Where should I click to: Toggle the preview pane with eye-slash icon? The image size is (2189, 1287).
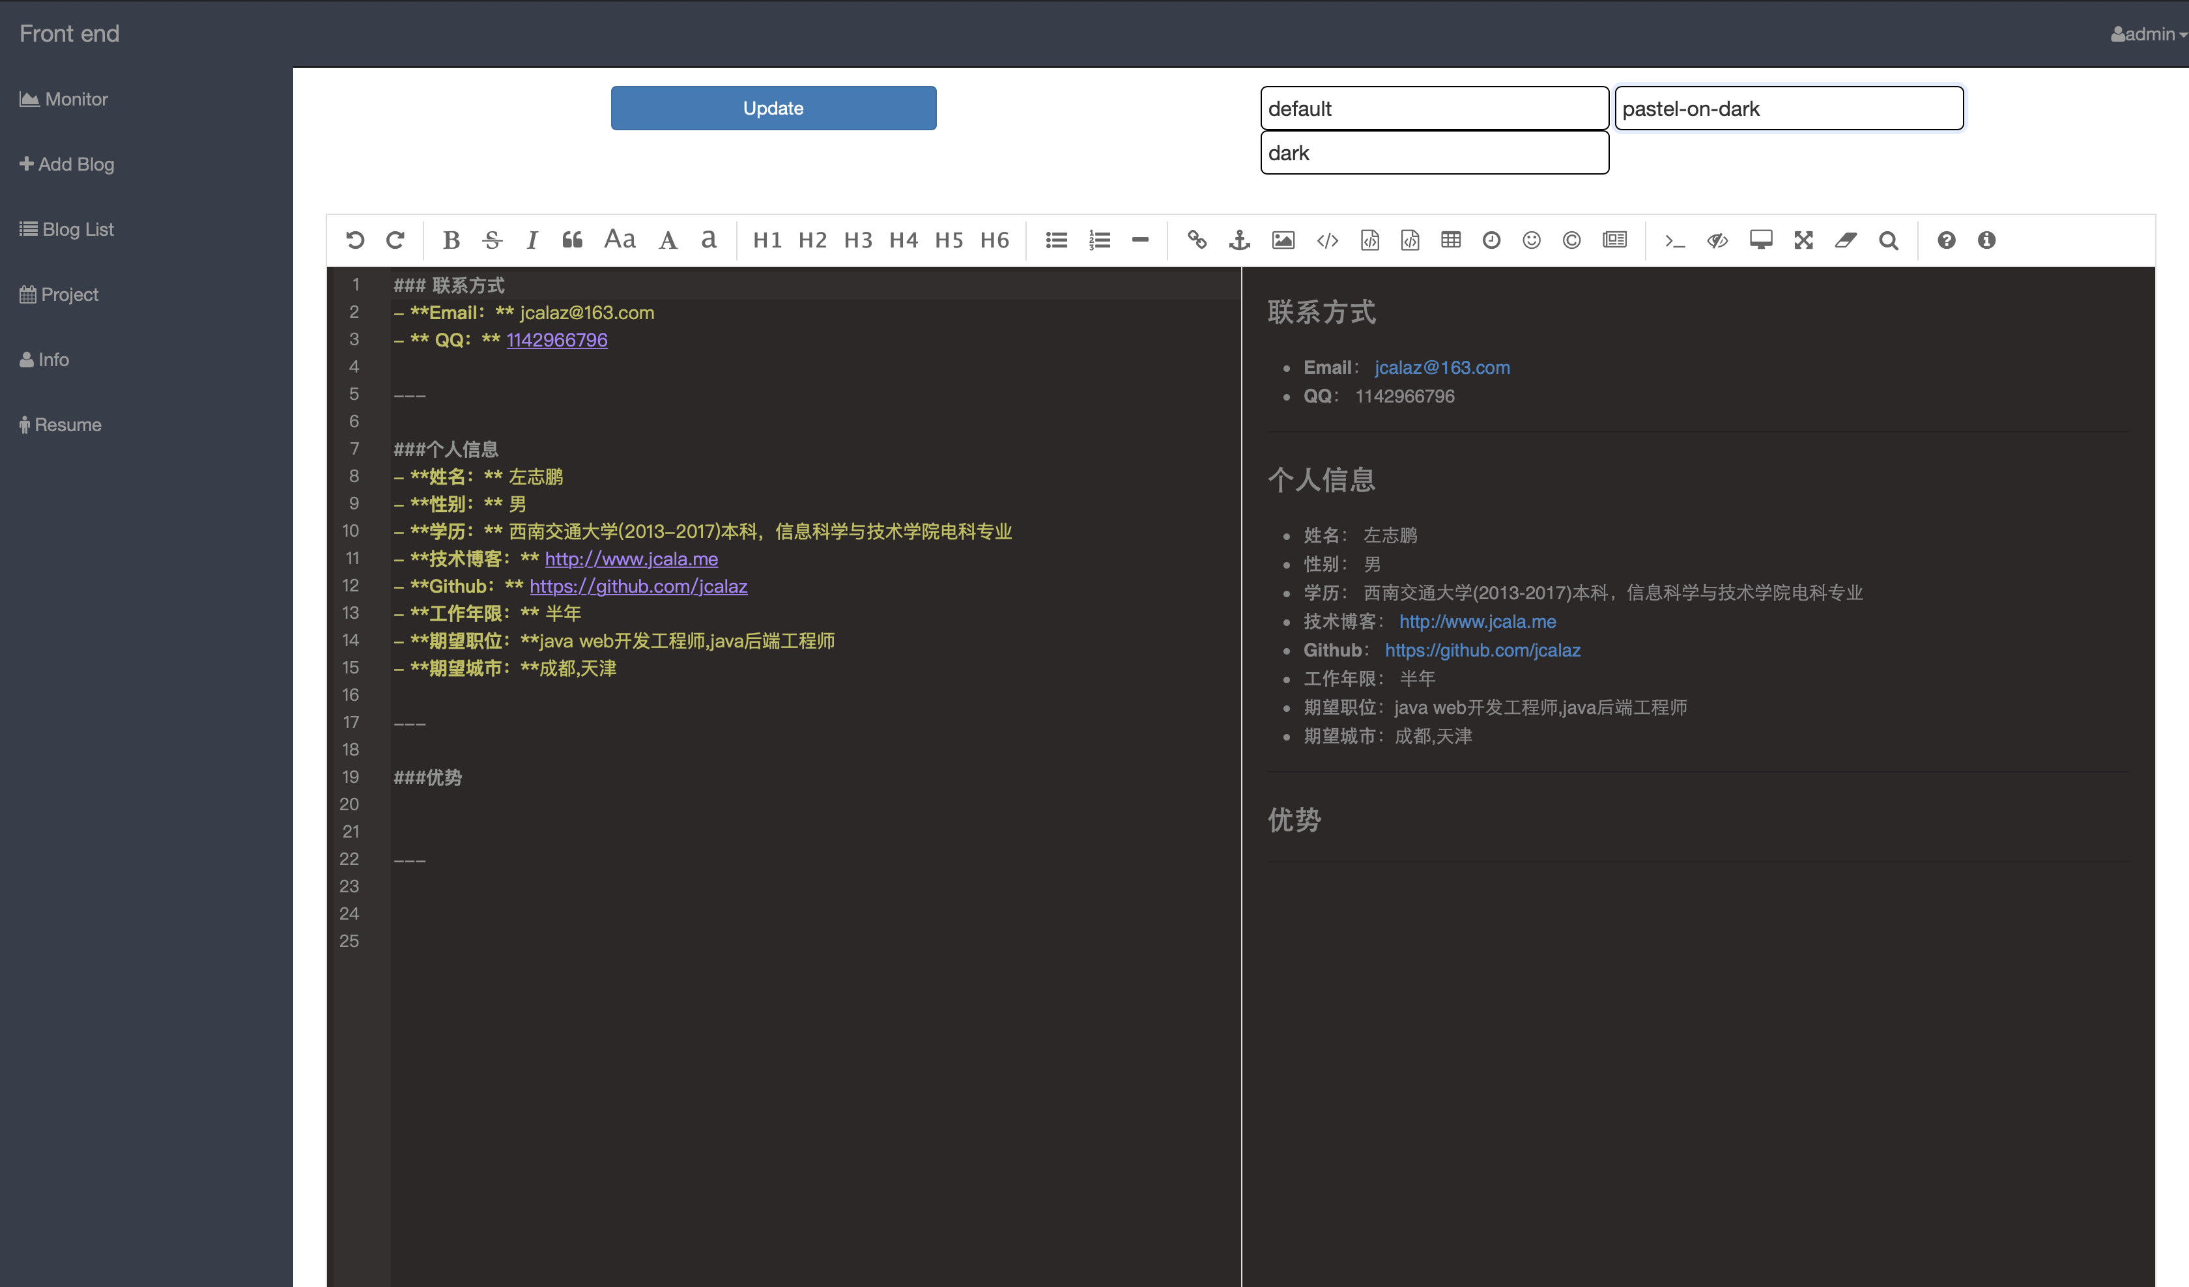(1717, 240)
